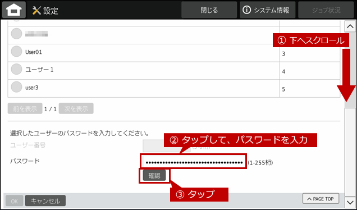Jump back with the PAGE TOP button
This screenshot has width=357, height=210.
click(x=321, y=199)
